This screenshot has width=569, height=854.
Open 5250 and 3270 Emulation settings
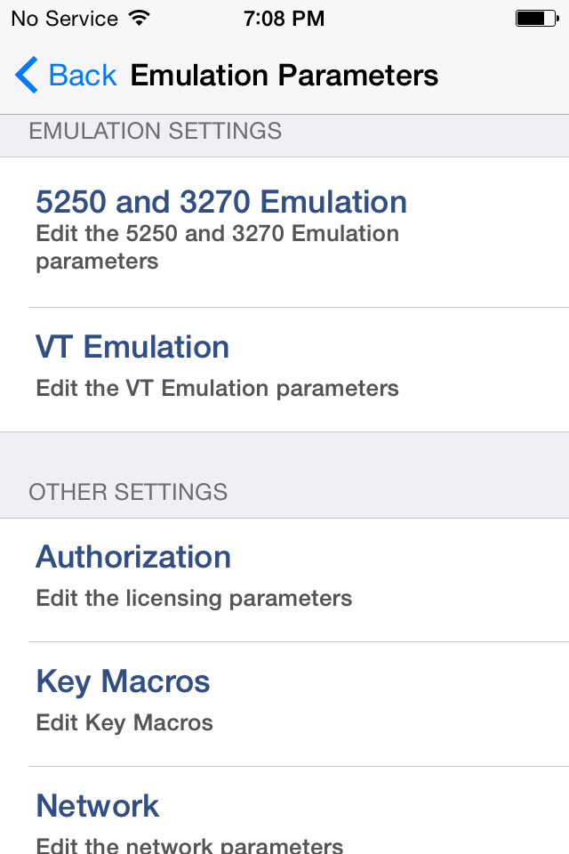pyautogui.click(x=221, y=202)
